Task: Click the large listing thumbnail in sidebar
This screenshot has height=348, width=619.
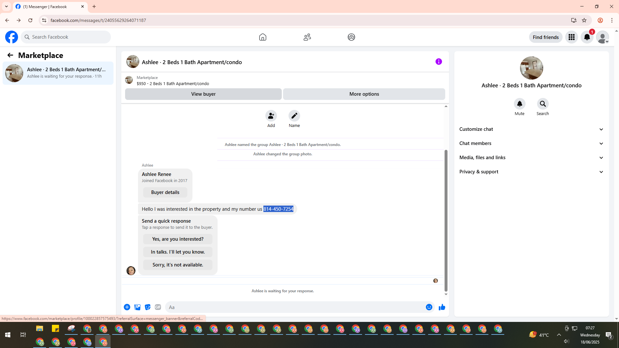Action: (x=532, y=68)
